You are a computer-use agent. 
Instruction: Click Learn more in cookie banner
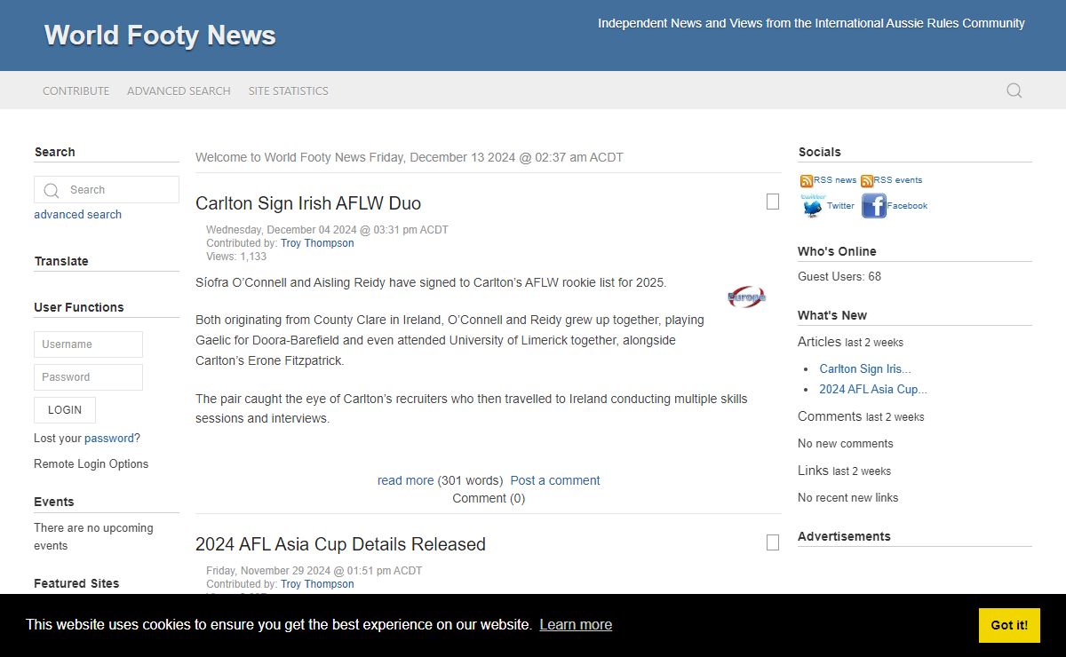click(x=576, y=625)
